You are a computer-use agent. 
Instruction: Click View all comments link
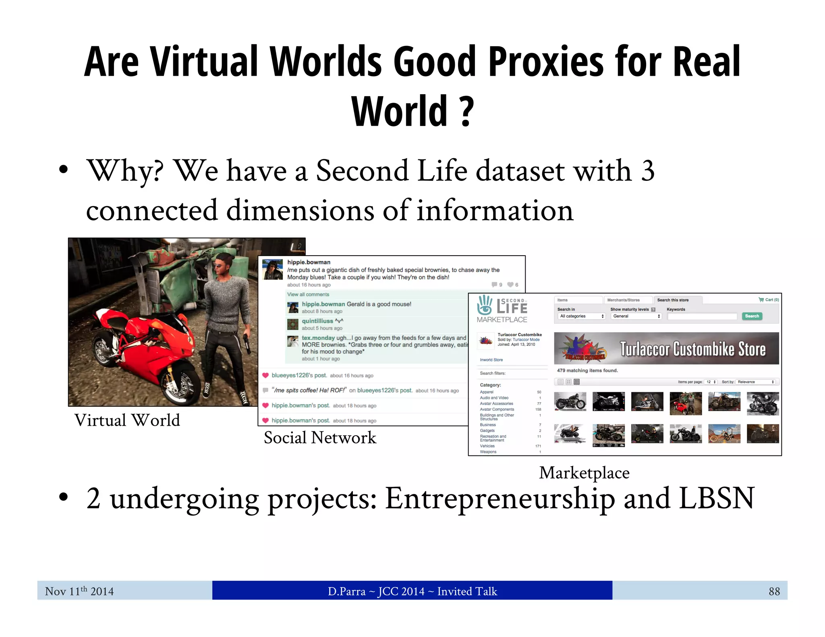pos(308,294)
